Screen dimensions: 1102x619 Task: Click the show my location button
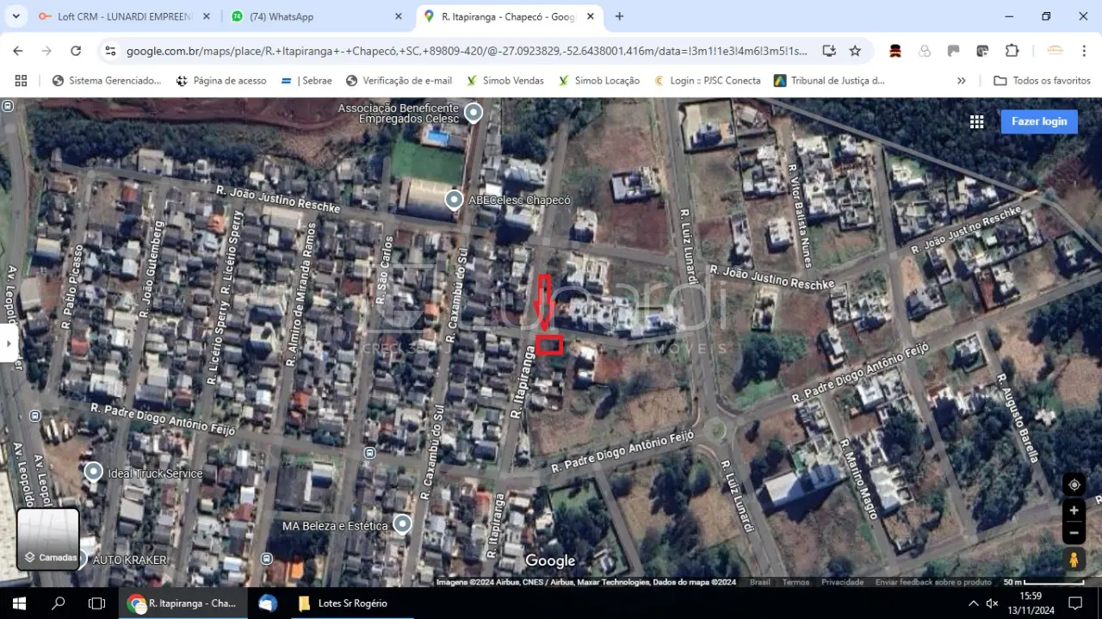point(1074,485)
